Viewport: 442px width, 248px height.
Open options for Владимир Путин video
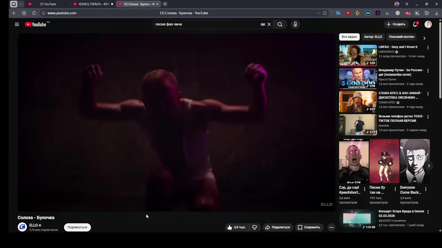click(x=428, y=71)
